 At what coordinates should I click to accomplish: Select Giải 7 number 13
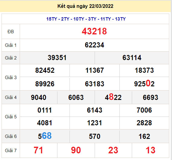pyautogui.click(x=151, y=150)
